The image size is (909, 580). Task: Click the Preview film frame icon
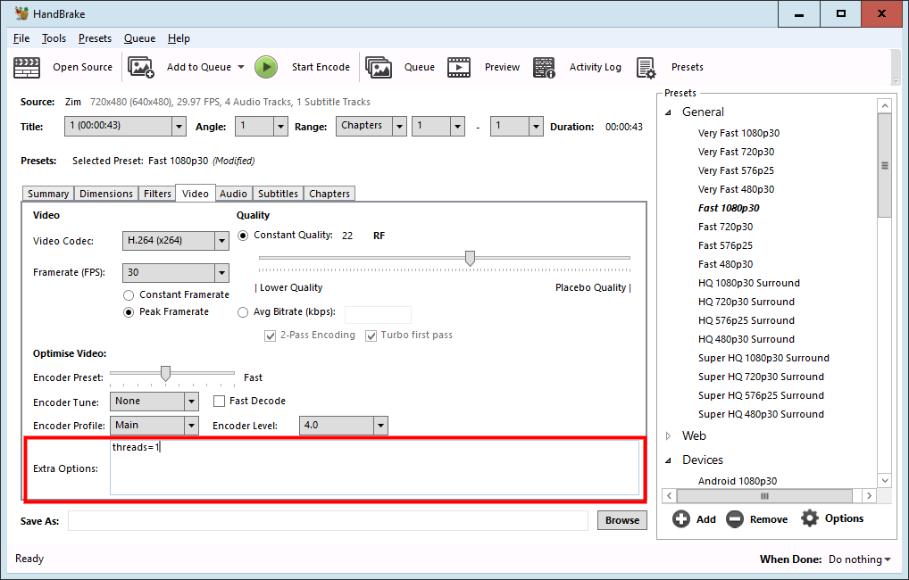pos(459,67)
